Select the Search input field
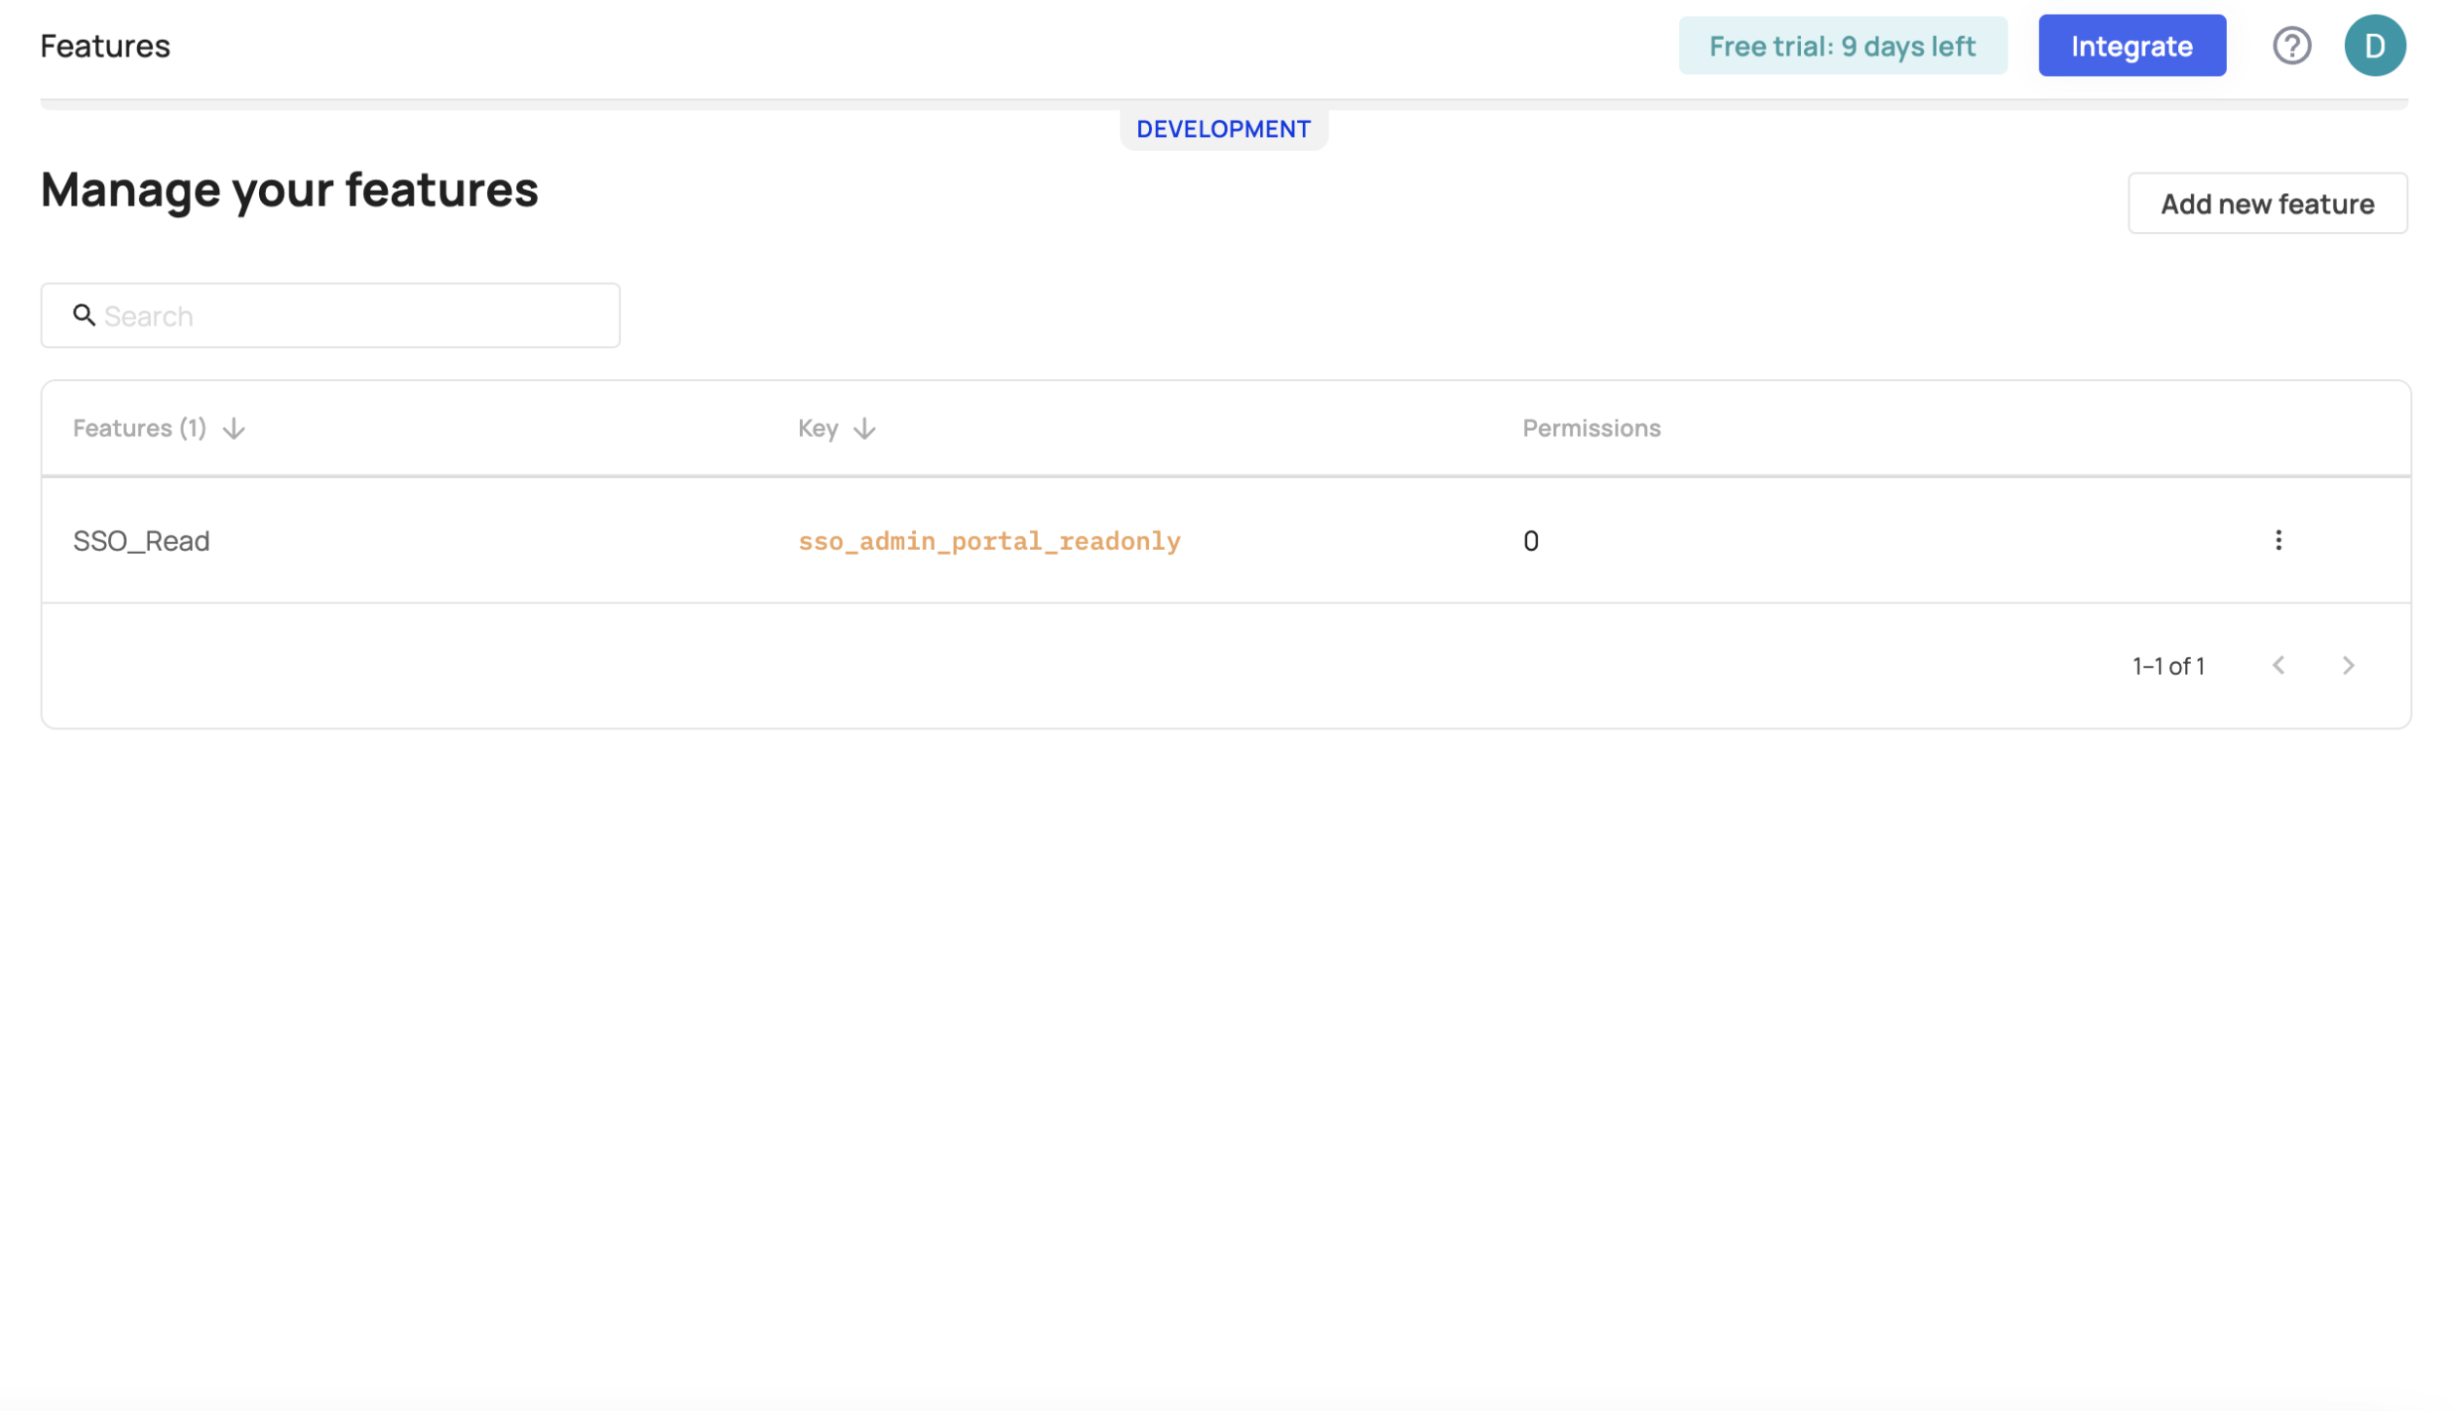Screen dimensions: 2453x1411 pyautogui.click(x=330, y=315)
